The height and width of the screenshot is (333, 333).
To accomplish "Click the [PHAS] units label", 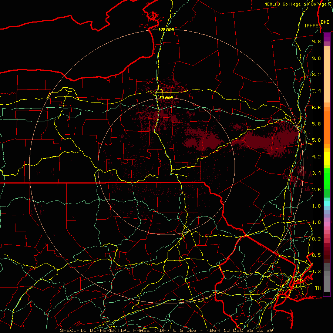I will [312, 26].
